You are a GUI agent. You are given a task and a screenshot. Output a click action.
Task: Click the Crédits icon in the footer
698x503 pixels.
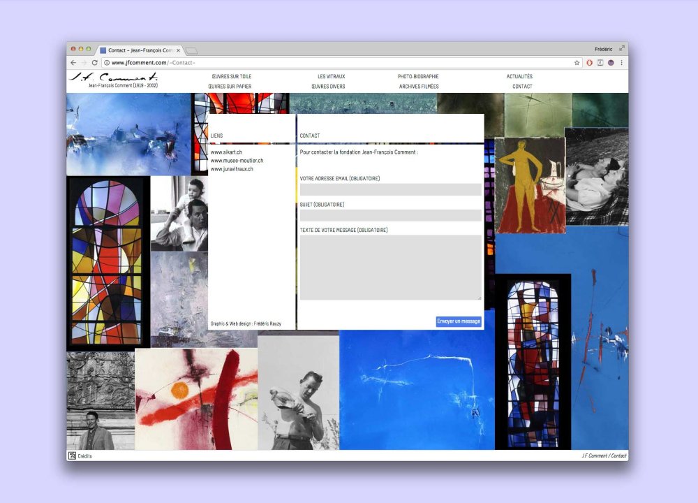72,455
